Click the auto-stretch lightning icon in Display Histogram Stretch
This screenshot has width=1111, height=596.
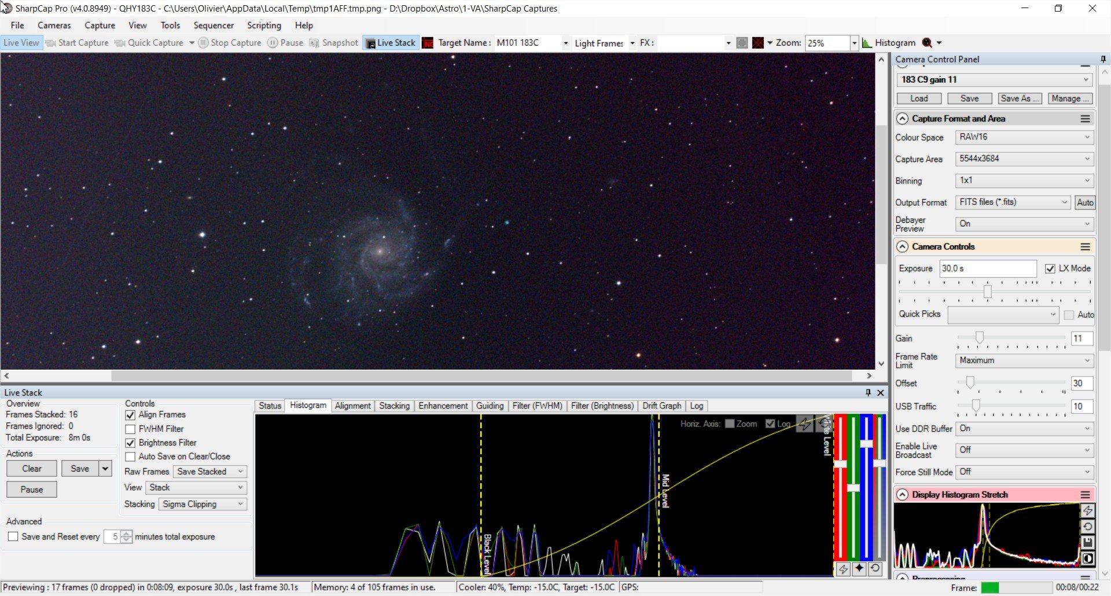[x=1087, y=510]
